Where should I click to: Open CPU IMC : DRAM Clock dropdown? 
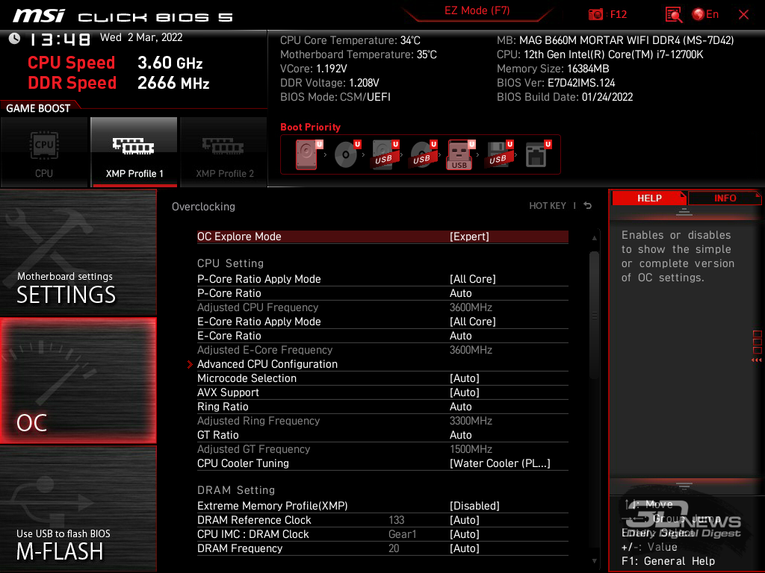[x=382, y=534]
